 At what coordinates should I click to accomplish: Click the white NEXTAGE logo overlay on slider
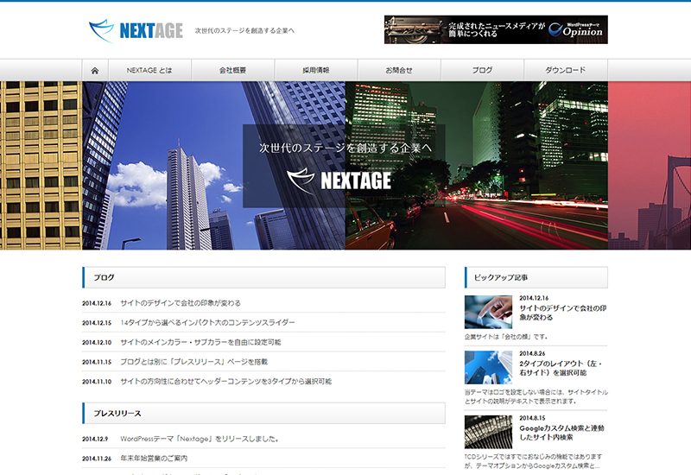(339, 180)
